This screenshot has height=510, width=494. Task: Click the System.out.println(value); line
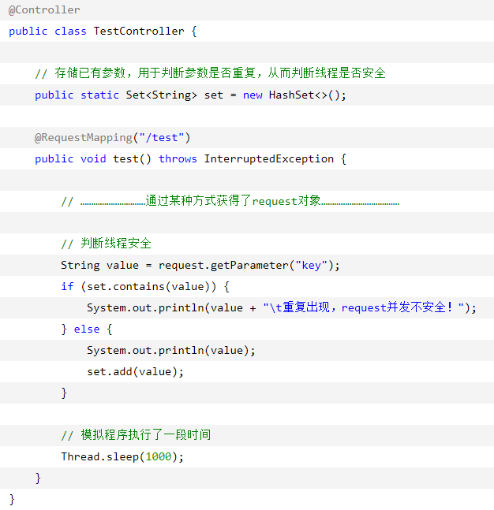click(x=171, y=351)
